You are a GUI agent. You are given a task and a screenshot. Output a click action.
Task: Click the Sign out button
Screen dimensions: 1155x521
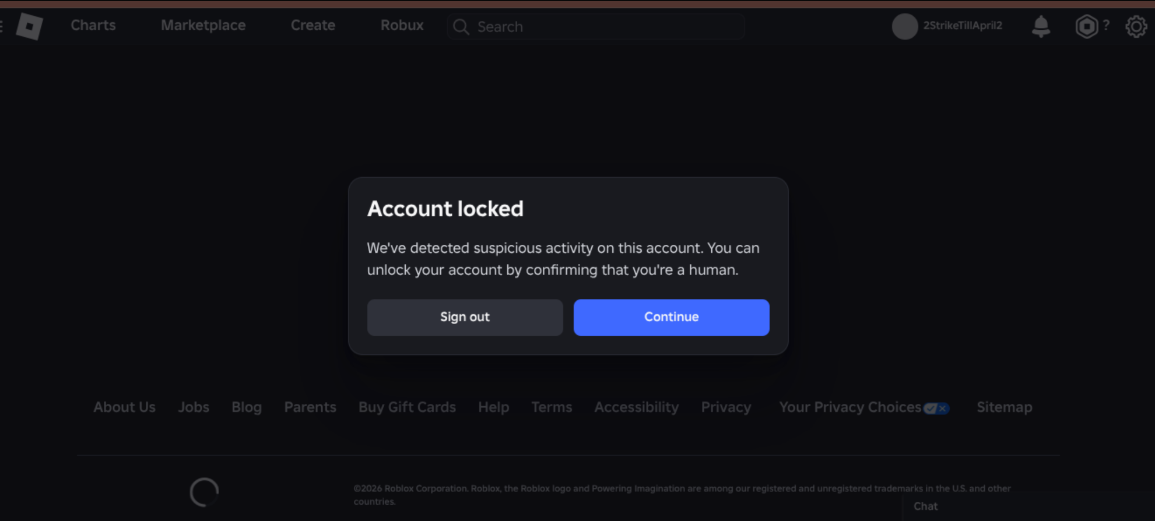[x=465, y=317]
